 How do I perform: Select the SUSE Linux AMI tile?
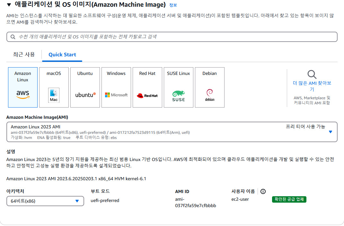click(x=179, y=87)
